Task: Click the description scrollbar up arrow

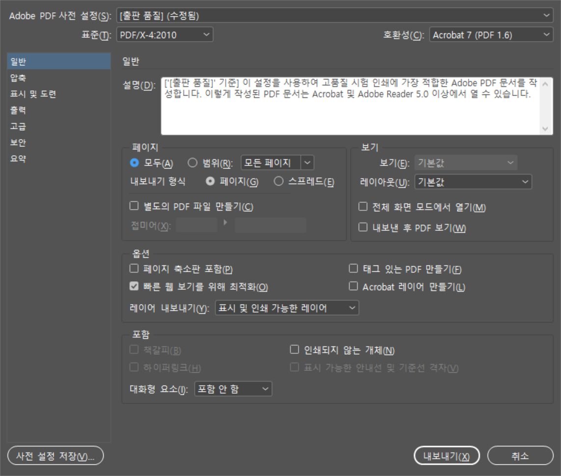Action: [x=545, y=84]
